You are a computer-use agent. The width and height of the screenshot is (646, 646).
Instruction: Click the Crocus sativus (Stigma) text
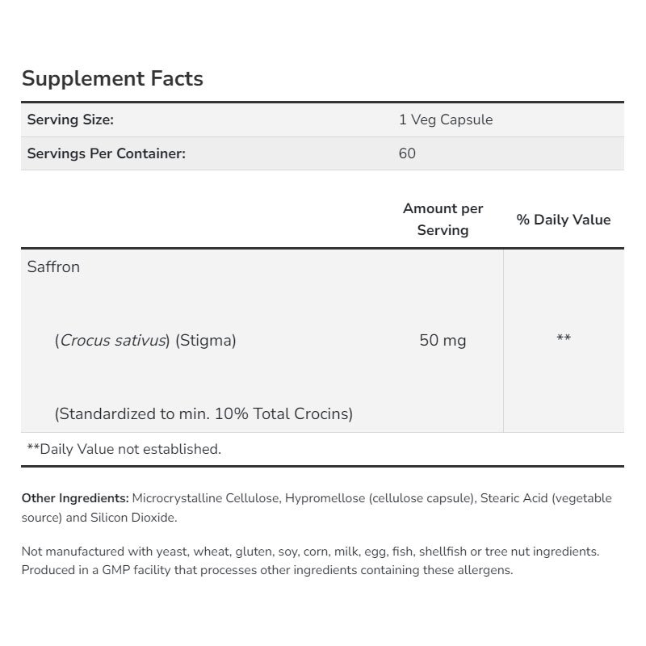pyautogui.click(x=145, y=340)
